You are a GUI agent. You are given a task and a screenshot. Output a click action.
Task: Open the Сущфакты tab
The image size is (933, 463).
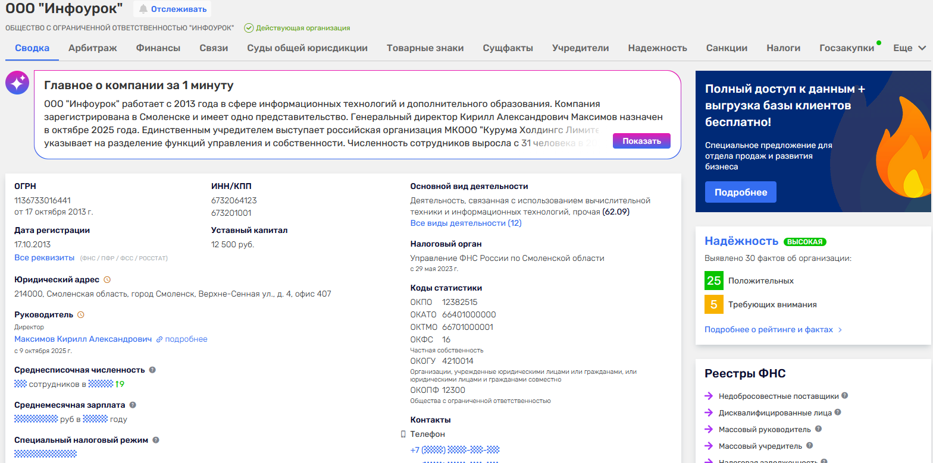(508, 48)
